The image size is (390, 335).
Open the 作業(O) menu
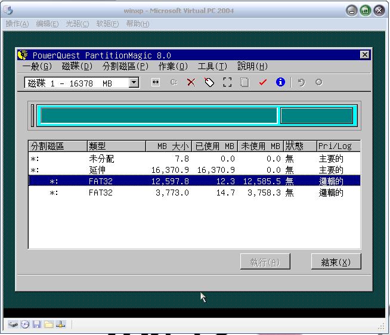[173, 66]
